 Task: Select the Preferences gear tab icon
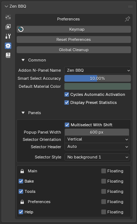tap(8, 46)
